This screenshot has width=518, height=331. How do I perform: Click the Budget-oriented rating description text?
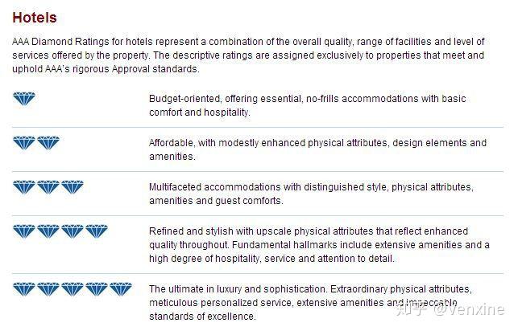[307, 105]
